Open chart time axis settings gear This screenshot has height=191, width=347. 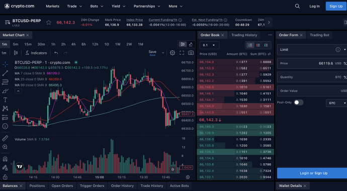188,177
